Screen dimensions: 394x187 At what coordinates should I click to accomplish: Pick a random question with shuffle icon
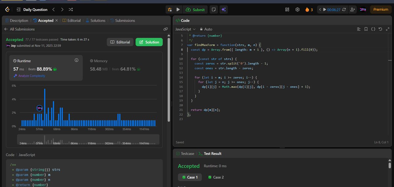[x=72, y=10]
